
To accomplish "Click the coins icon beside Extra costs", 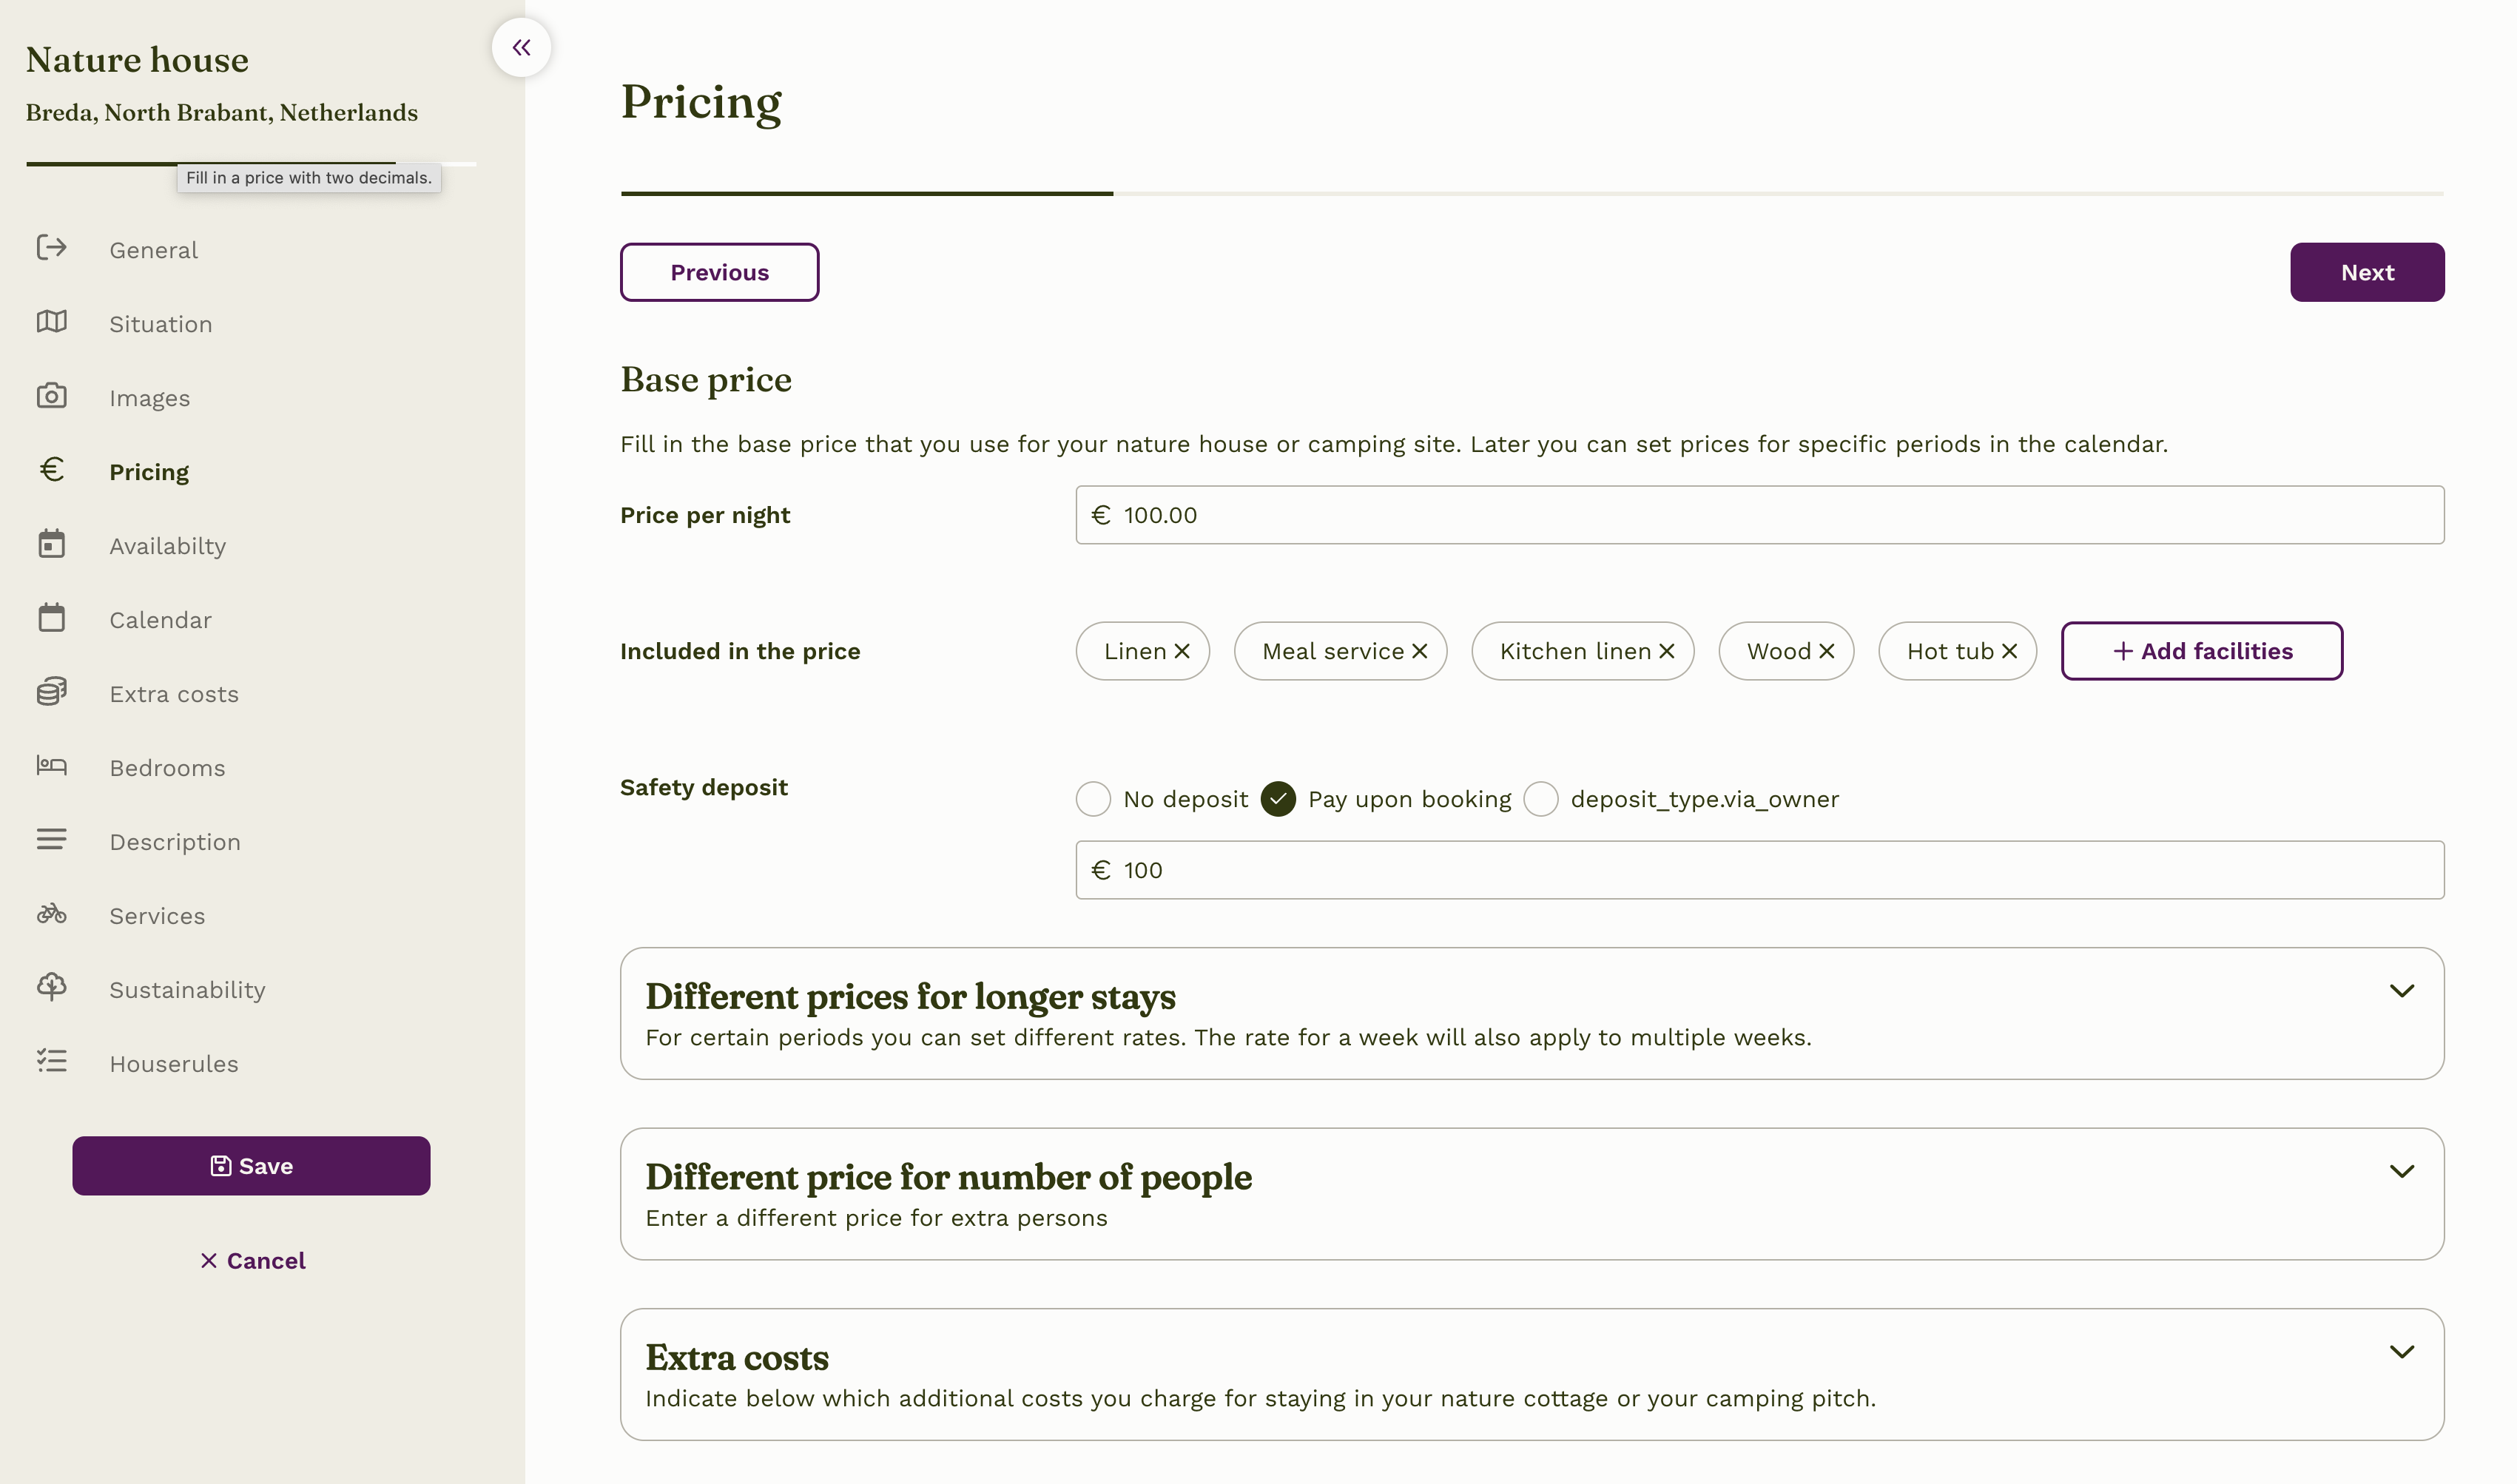I will click(52, 692).
